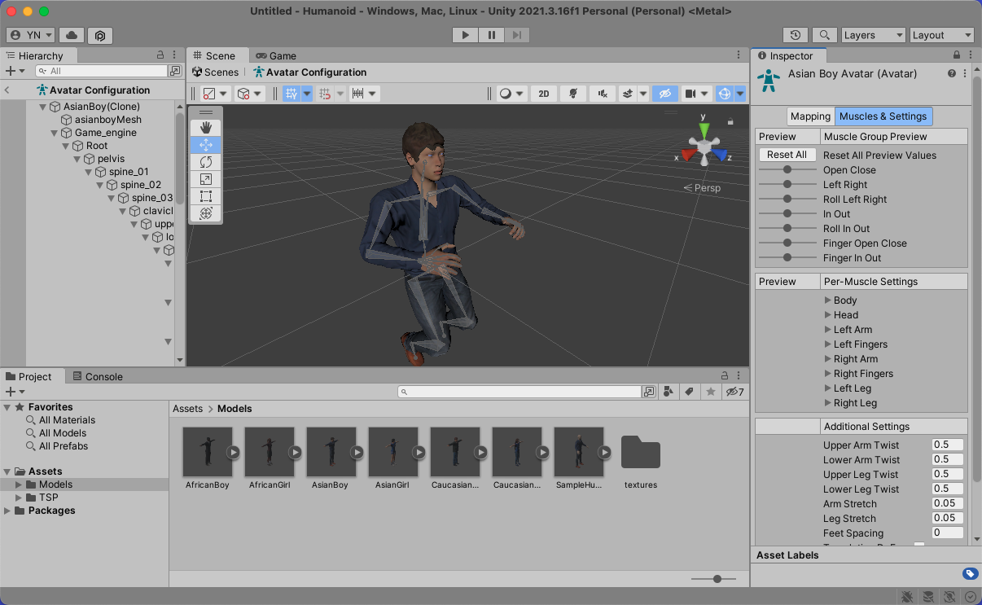Screen dimensions: 982x605
Task: Click the Reset All button
Action: 787,155
